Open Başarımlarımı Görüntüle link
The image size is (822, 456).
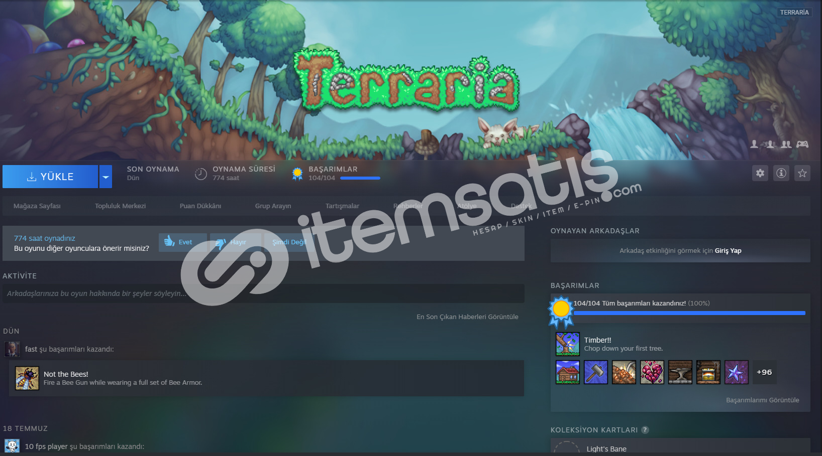tap(763, 400)
